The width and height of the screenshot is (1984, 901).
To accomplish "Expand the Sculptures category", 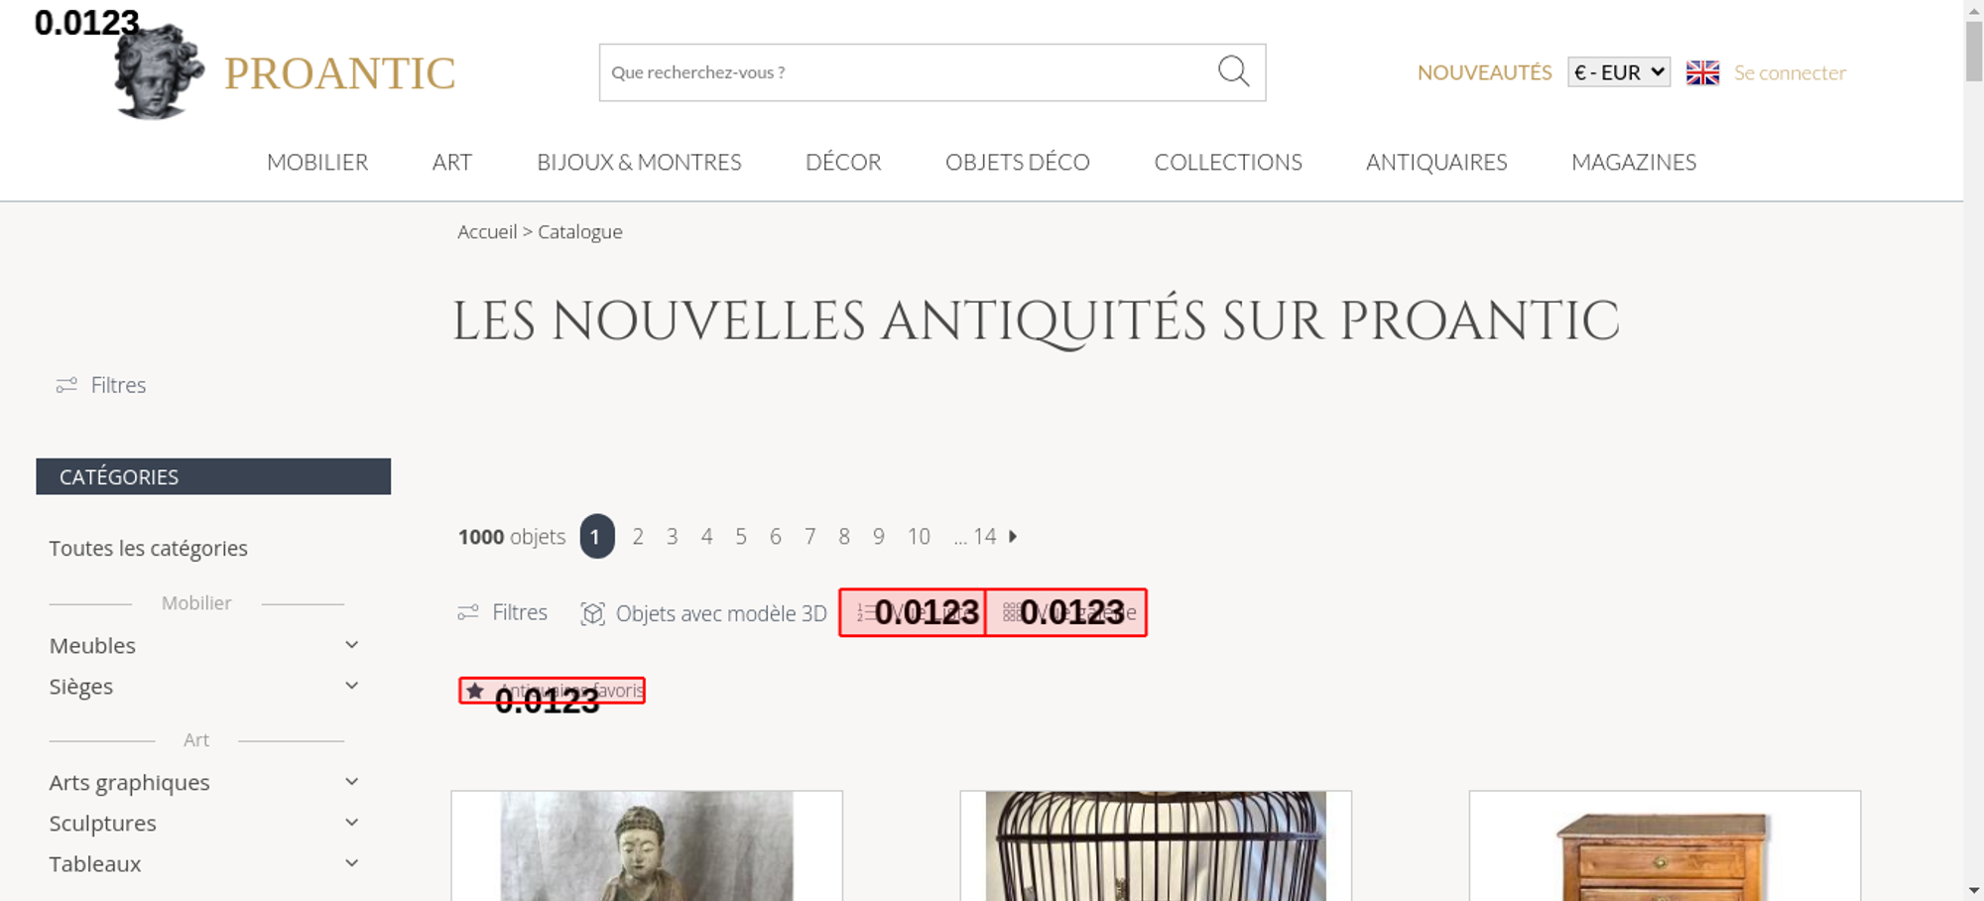I will click(x=351, y=823).
